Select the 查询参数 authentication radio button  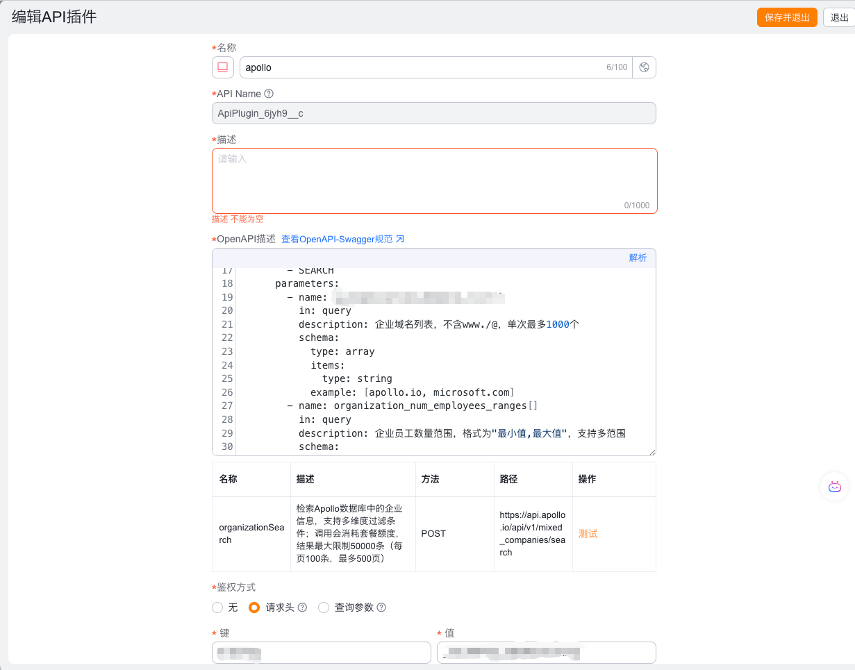[x=324, y=608]
